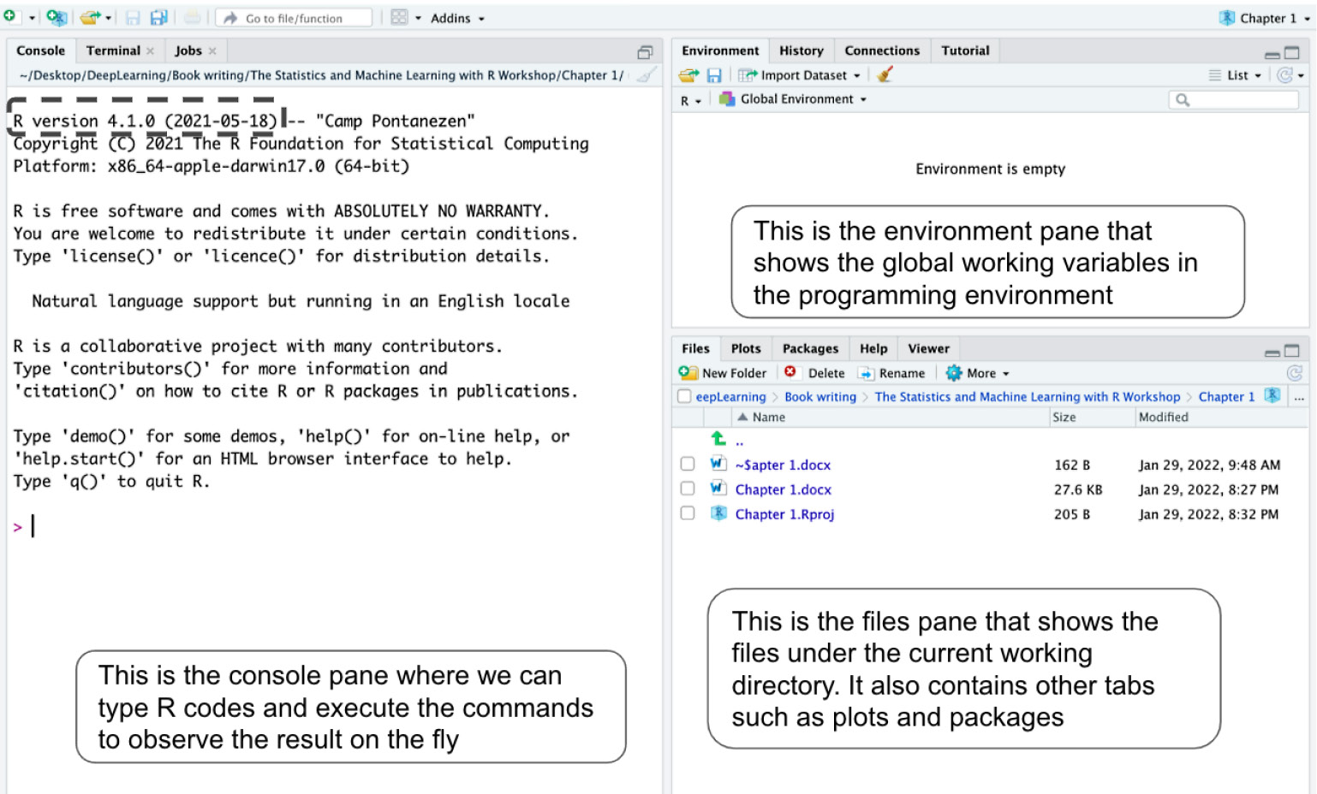Open the New File dropdown arrow
The height and width of the screenshot is (794, 1317).
click(32, 18)
